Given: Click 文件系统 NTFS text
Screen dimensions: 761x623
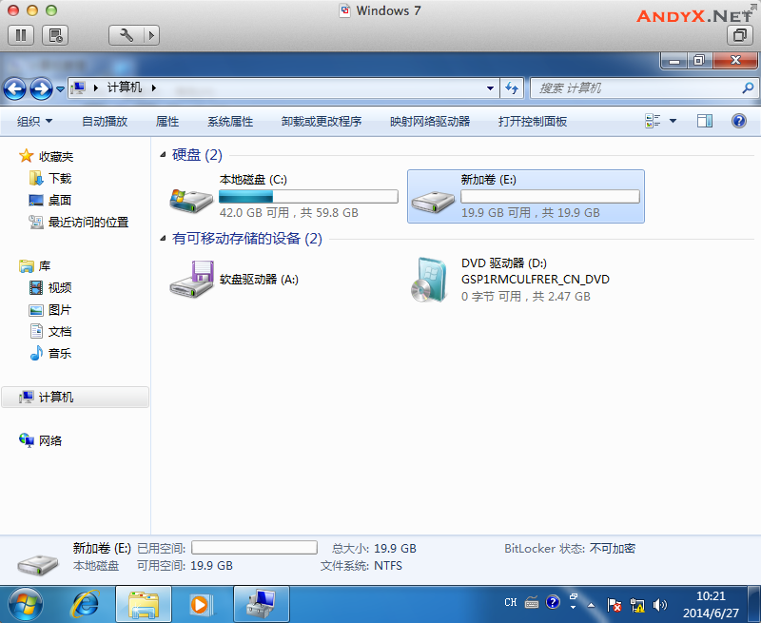Looking at the screenshot, I should tap(361, 566).
